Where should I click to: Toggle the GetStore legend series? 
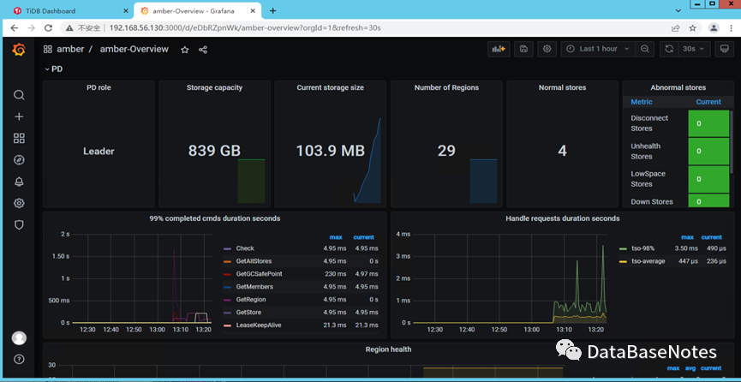248,312
